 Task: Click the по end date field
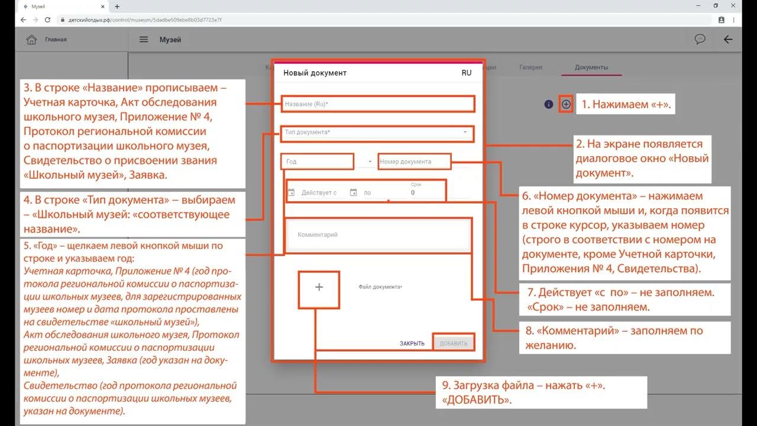pyautogui.click(x=384, y=193)
